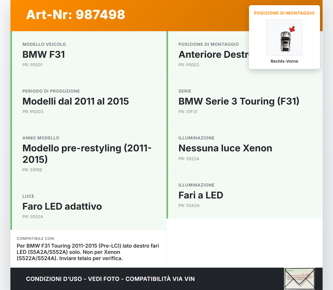Select the ANNO MODELLO label
This screenshot has height=290, width=333.
(x=41, y=138)
